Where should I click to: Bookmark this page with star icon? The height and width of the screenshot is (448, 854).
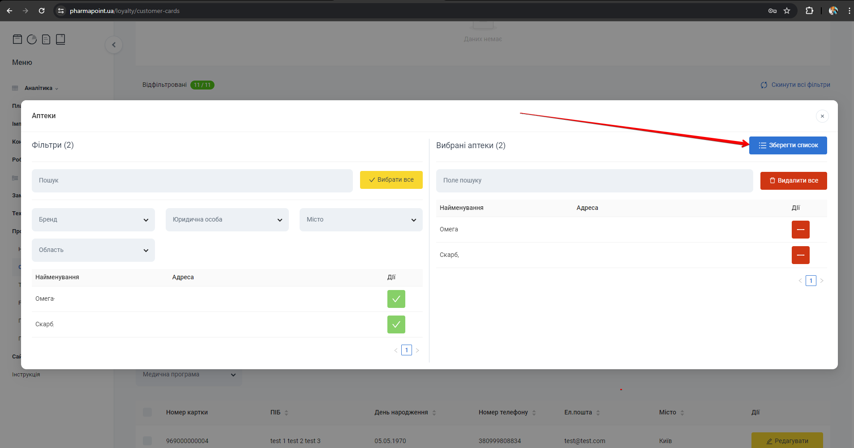[x=787, y=11]
